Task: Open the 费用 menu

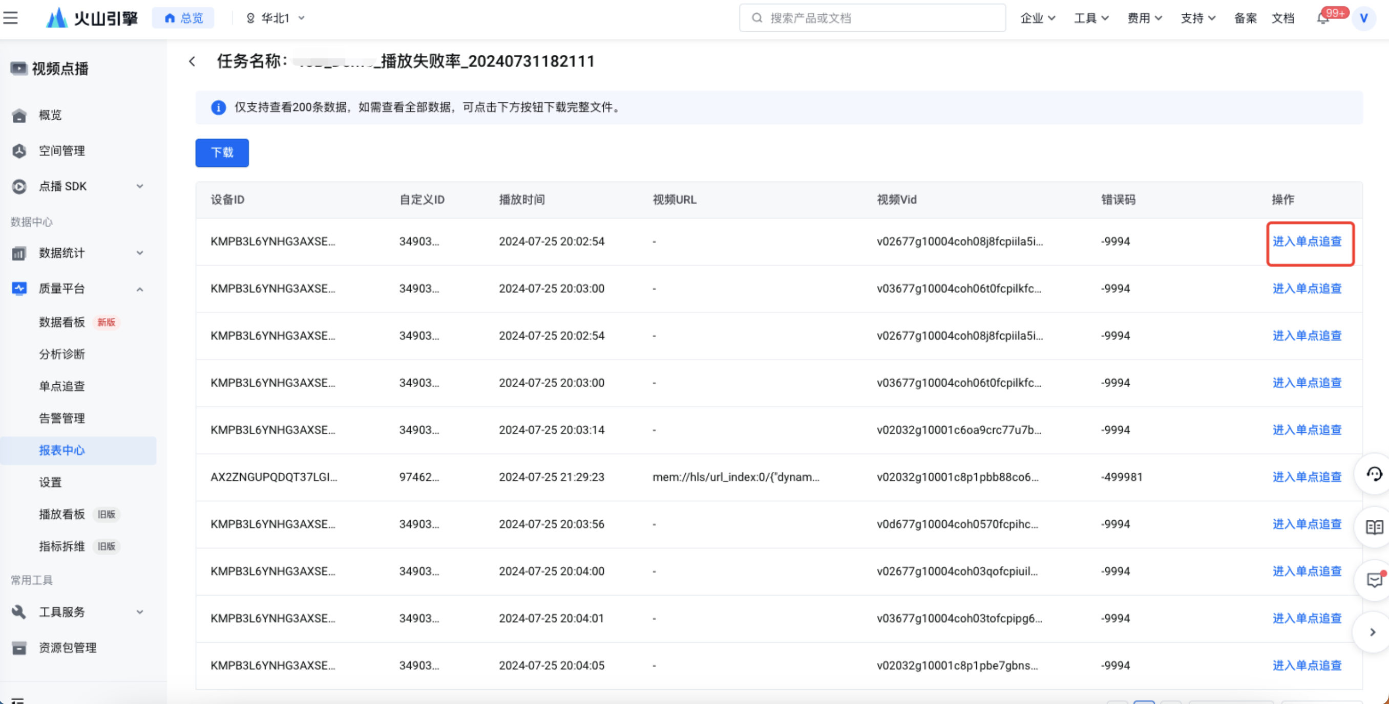Action: (x=1144, y=18)
